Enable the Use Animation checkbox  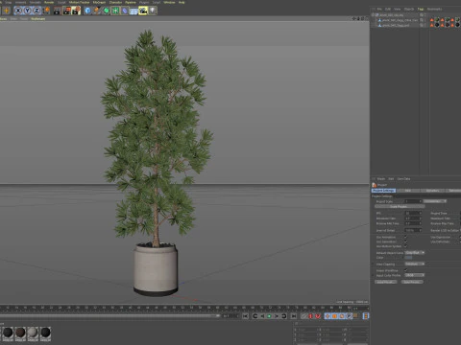click(x=405, y=237)
